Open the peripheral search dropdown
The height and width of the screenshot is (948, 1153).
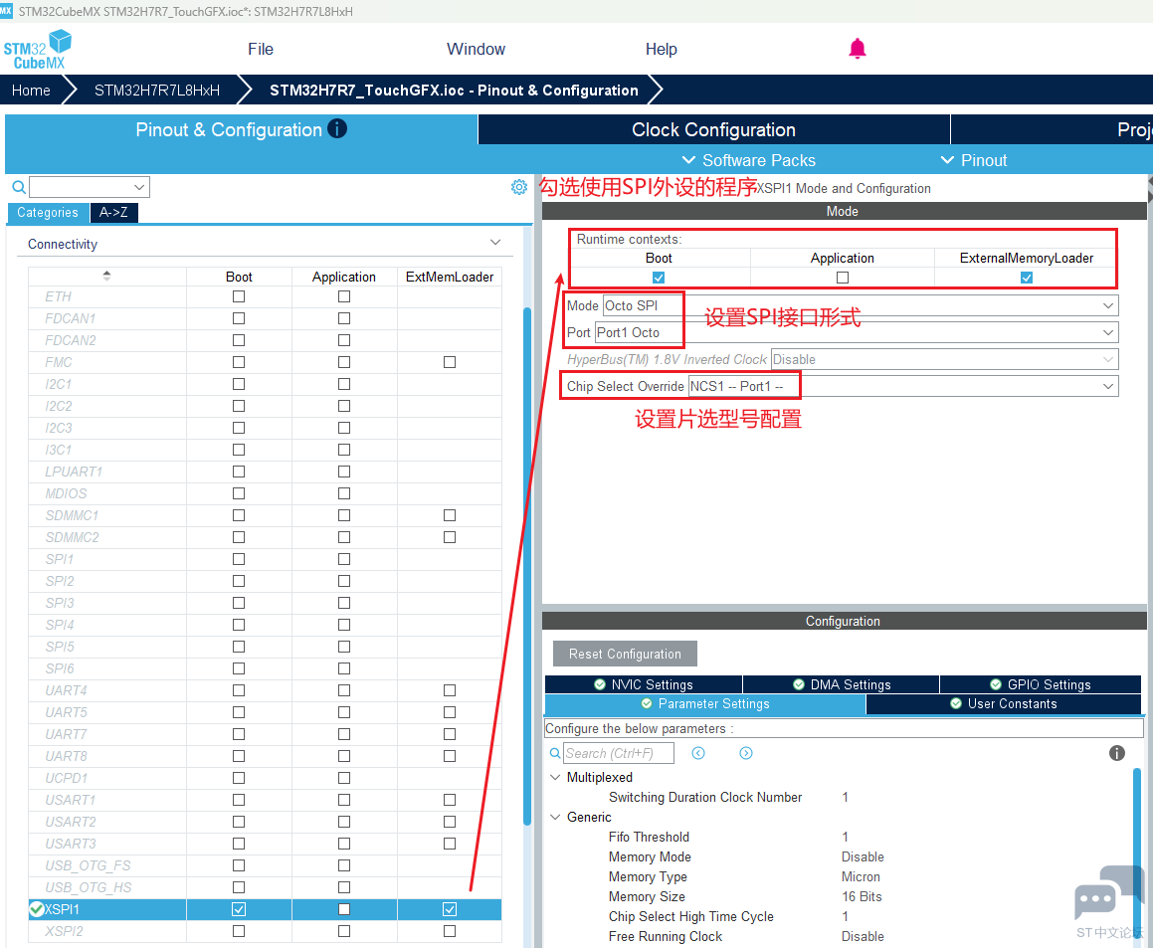point(139,187)
